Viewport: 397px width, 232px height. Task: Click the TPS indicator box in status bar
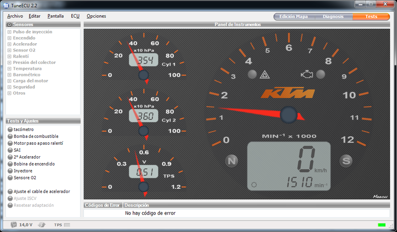click(x=67, y=225)
